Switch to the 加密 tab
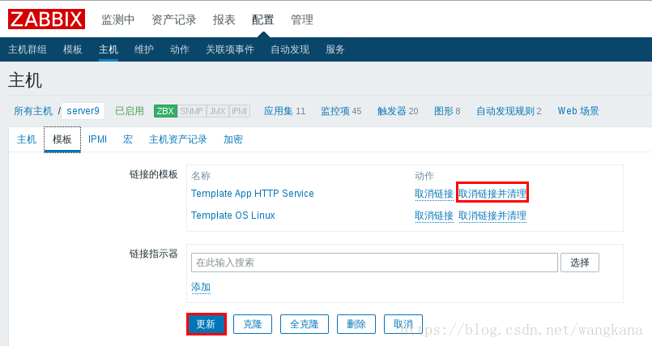 (233, 139)
